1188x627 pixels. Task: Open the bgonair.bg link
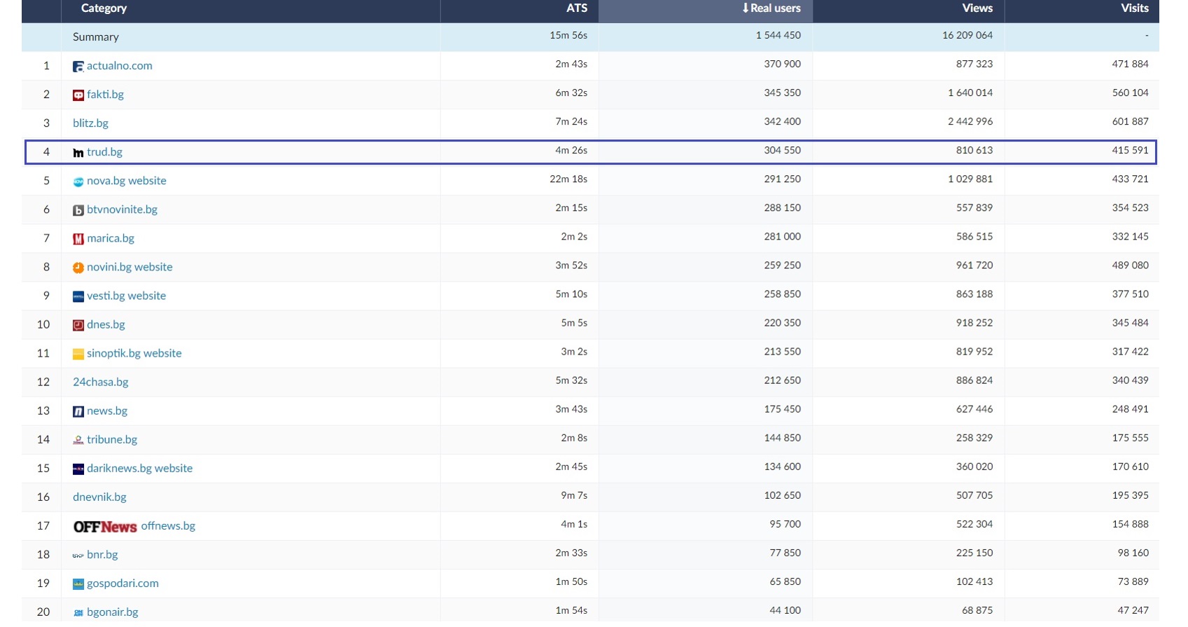click(113, 612)
